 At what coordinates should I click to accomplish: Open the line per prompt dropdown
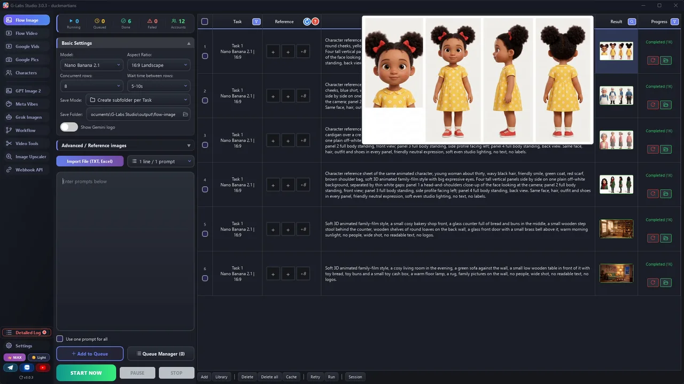160,161
